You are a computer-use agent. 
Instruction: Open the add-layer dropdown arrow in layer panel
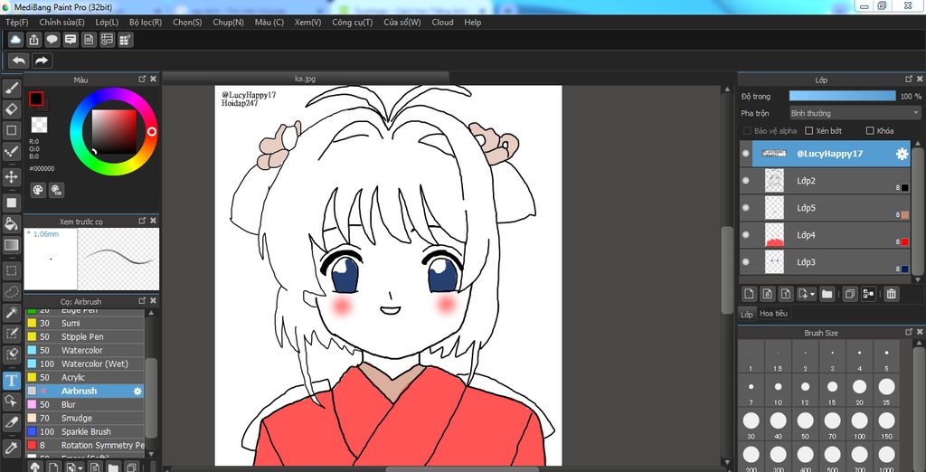(813, 294)
